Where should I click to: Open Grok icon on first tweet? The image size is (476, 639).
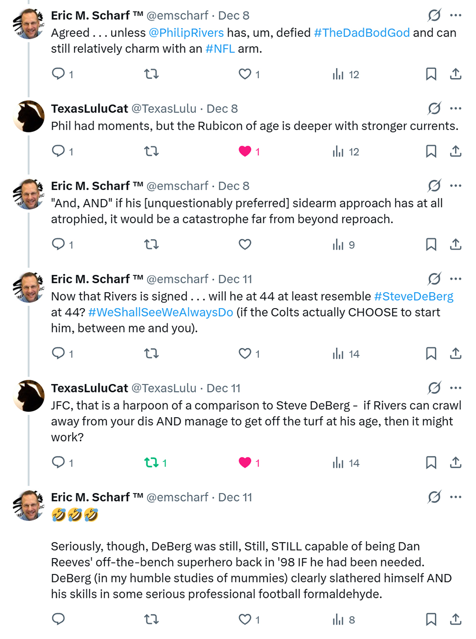click(434, 15)
